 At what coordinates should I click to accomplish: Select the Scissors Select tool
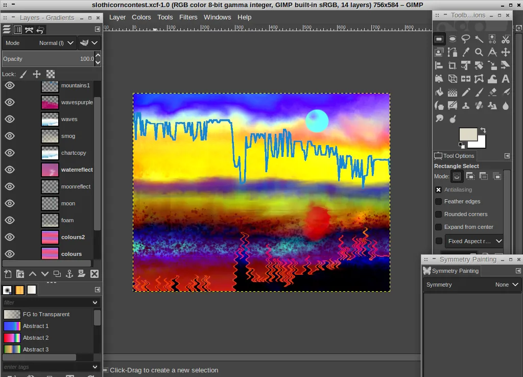(506, 39)
